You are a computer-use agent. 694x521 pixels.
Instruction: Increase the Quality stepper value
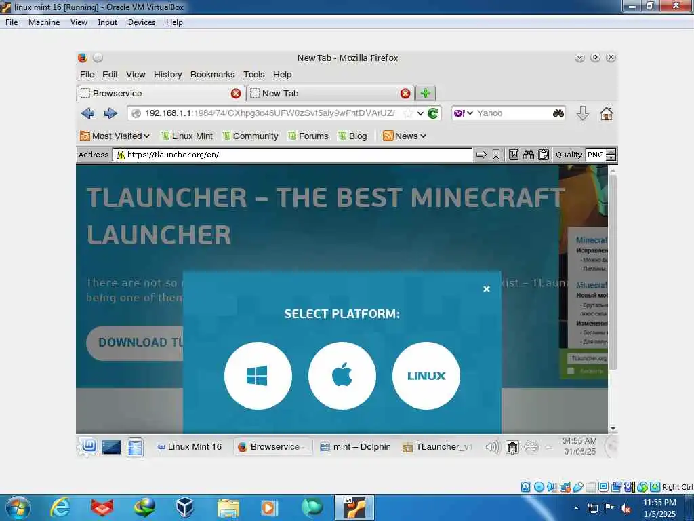point(611,152)
